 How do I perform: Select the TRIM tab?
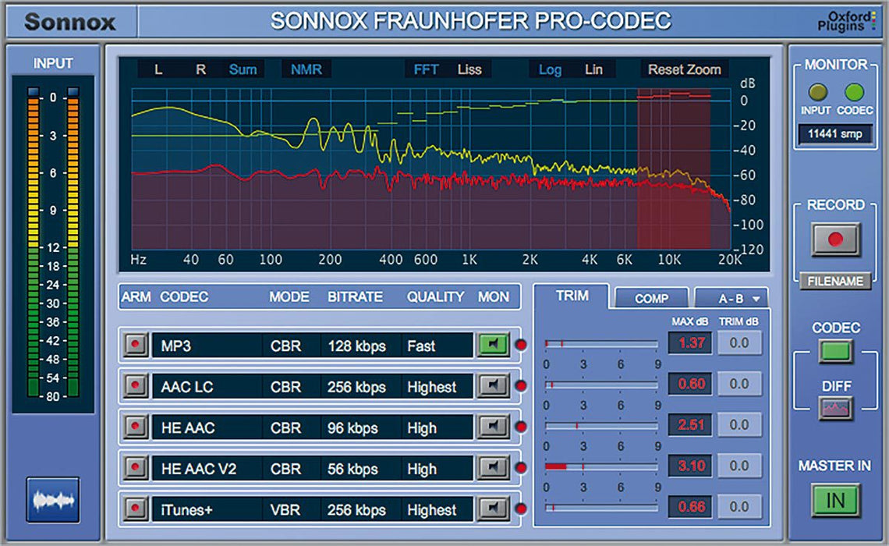(572, 295)
